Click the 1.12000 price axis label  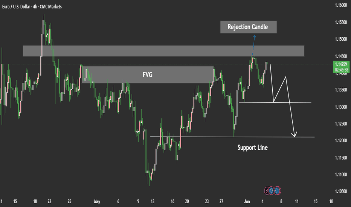click(341, 140)
